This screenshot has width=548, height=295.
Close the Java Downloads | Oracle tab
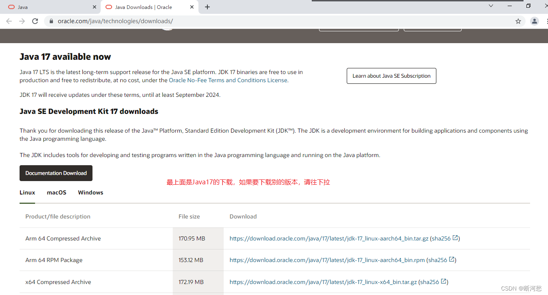click(x=192, y=7)
